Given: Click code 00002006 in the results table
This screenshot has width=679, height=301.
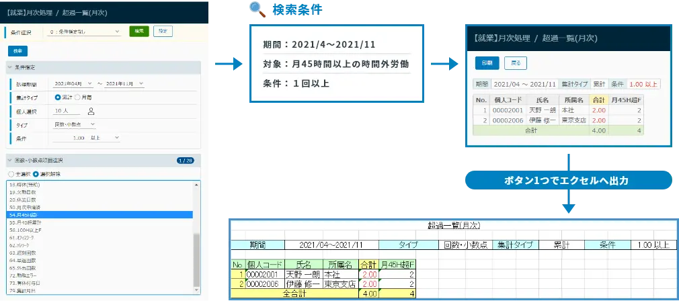Looking at the screenshot, I should 508,120.
